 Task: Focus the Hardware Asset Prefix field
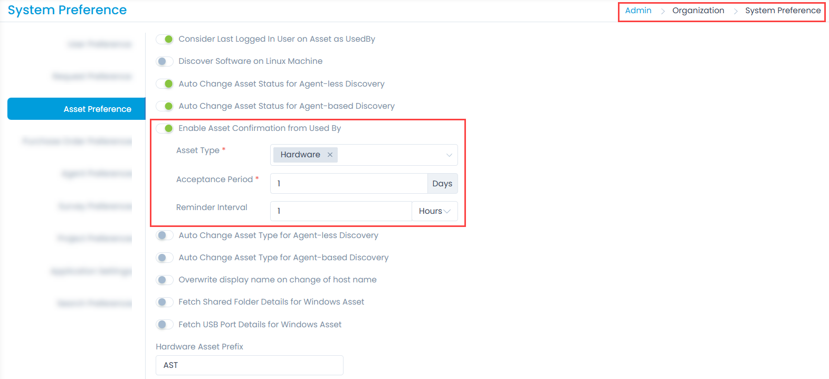249,365
